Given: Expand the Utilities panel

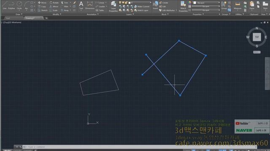Looking at the screenshot, I should [x=240, y=14].
